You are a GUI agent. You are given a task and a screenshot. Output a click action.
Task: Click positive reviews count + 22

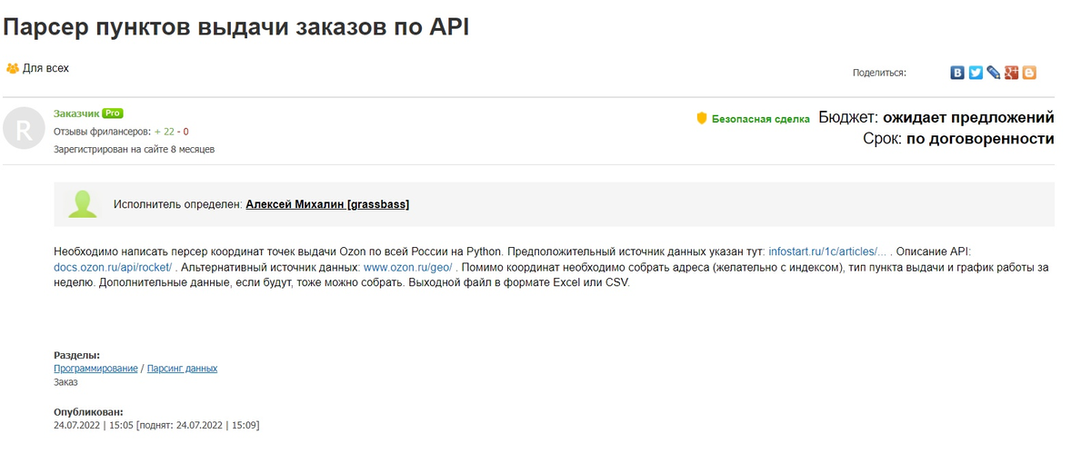tap(164, 132)
